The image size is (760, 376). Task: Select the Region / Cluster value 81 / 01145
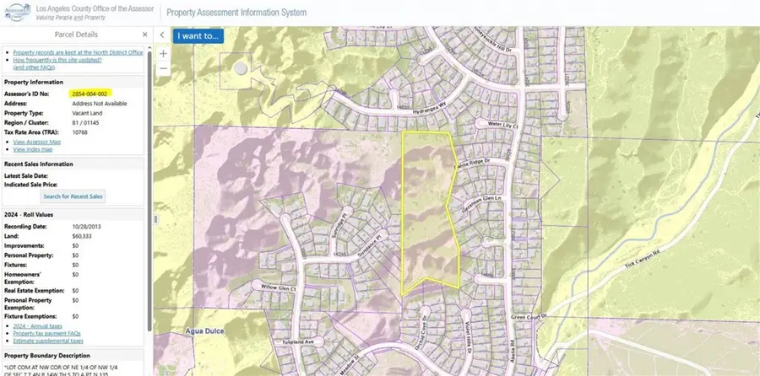pyautogui.click(x=86, y=123)
